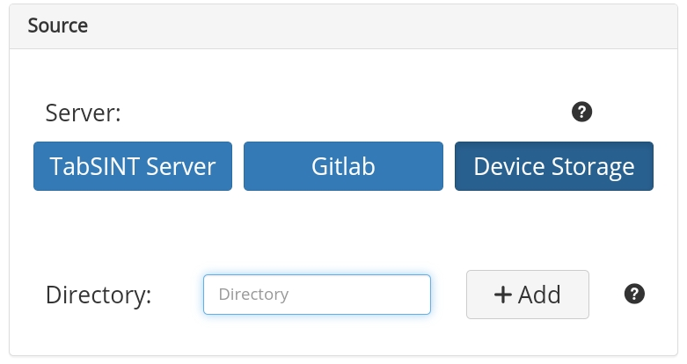Open help for the Directory field
This screenshot has height=364, width=687.
tap(634, 294)
